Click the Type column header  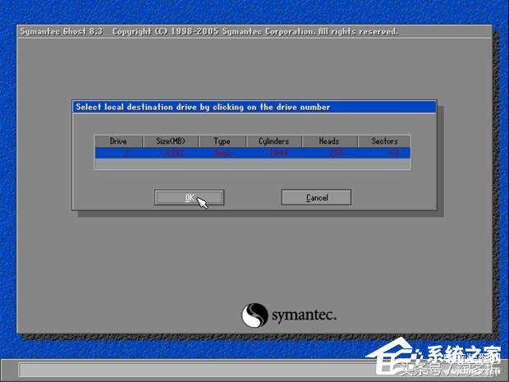(x=222, y=141)
